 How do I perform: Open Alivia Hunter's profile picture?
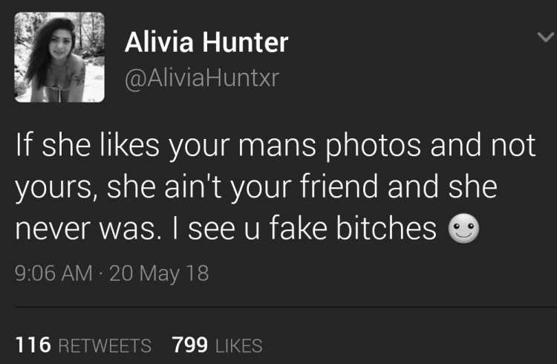pos(59,57)
